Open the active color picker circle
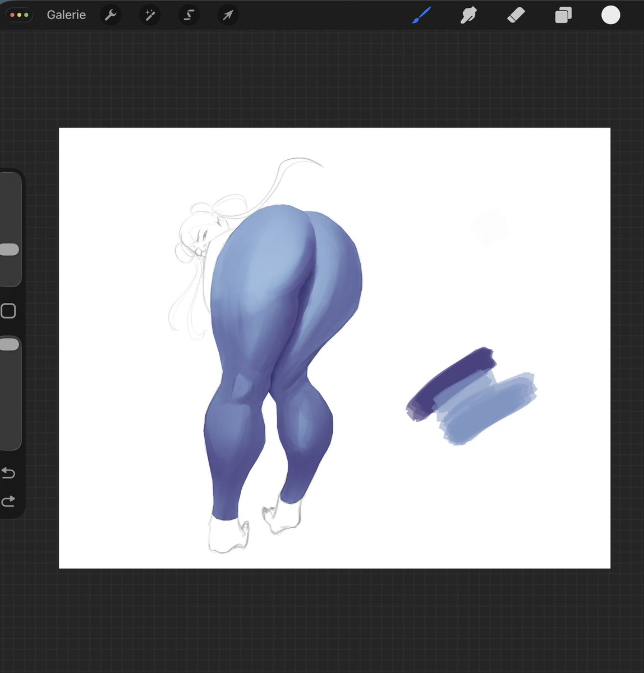Image resolution: width=644 pixels, height=673 pixels. click(611, 15)
